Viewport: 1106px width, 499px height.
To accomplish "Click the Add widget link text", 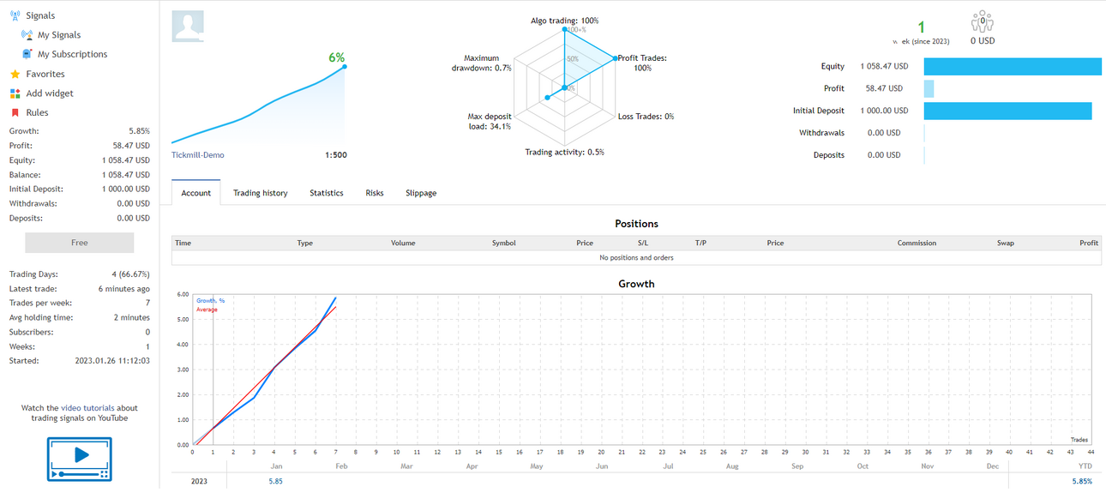I will [x=50, y=93].
